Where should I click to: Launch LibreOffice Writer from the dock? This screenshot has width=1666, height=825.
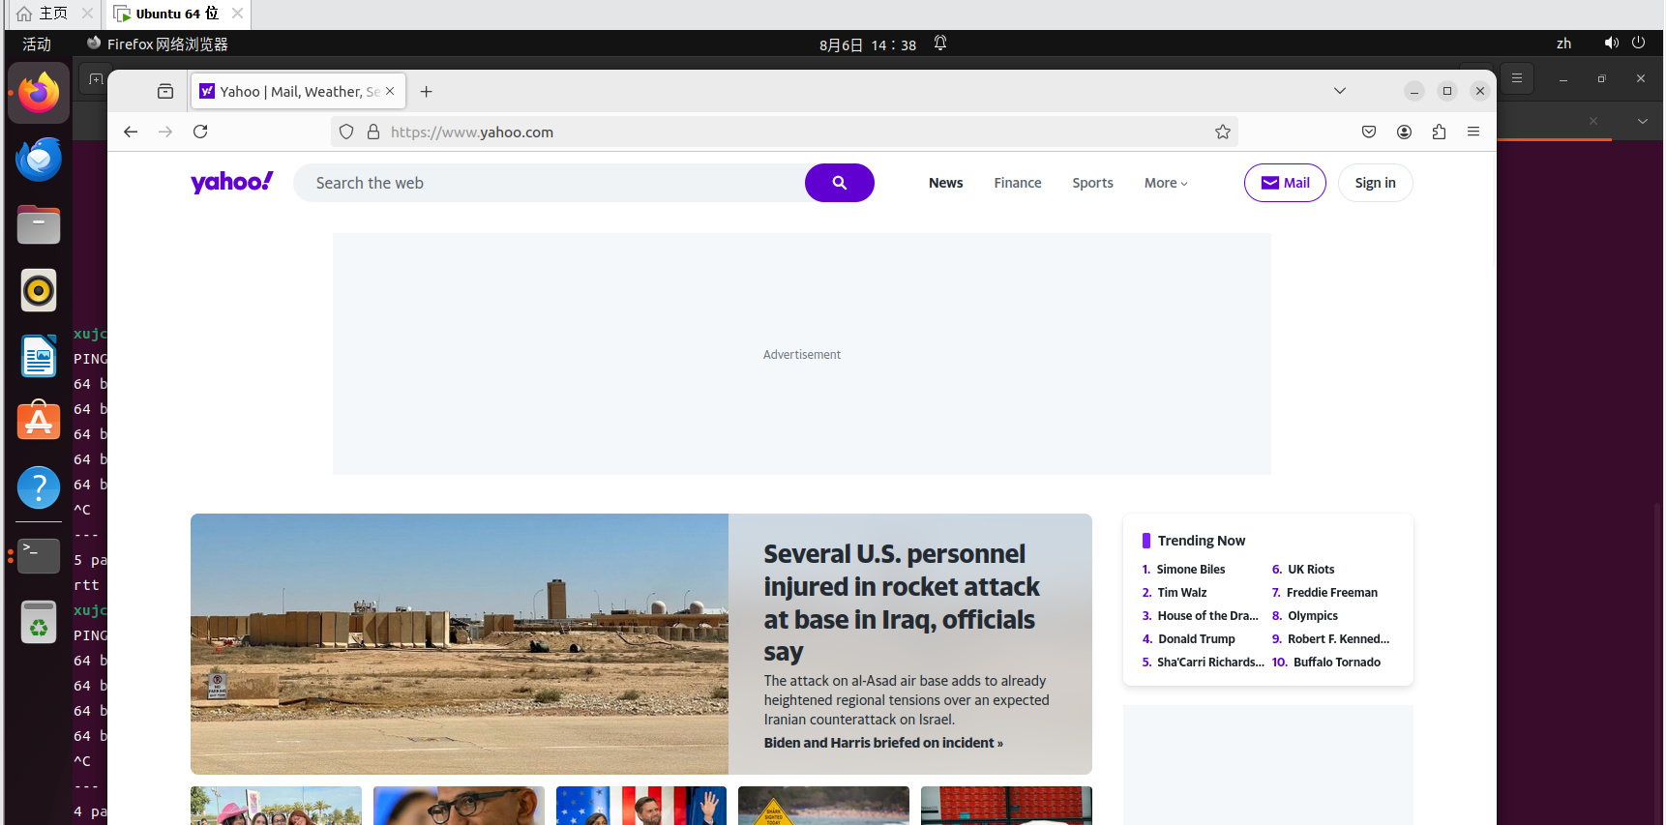[39, 356]
